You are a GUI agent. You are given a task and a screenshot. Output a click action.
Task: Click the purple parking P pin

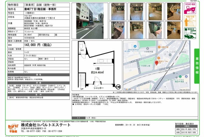click(186, 76)
